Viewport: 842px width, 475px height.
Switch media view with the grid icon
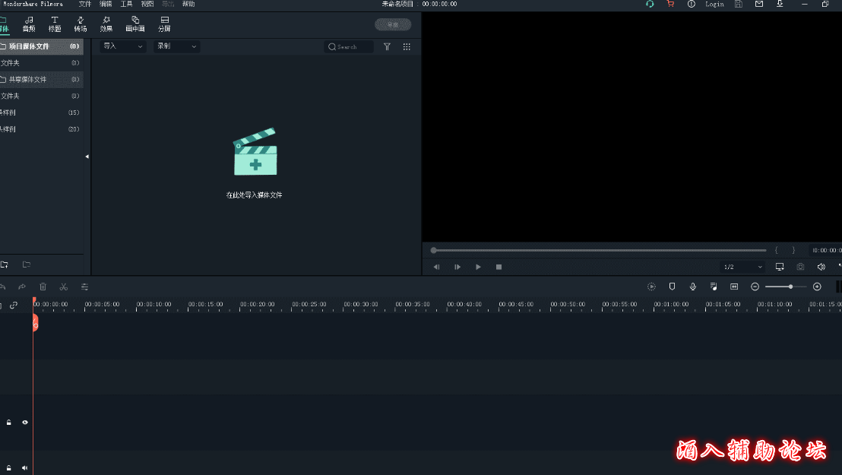407,46
